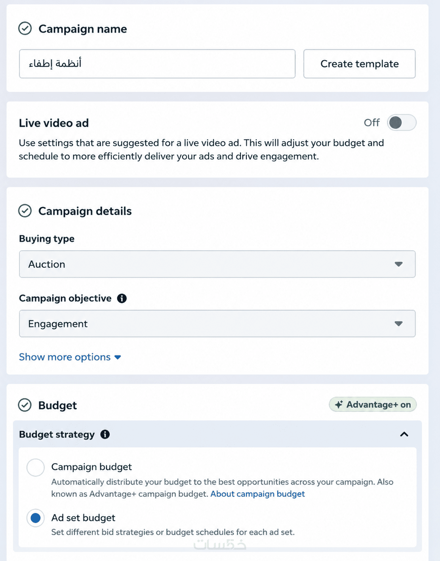Screen dimensions: 440x561
Task: Open the Campaign objective dropdown
Action: [217, 324]
